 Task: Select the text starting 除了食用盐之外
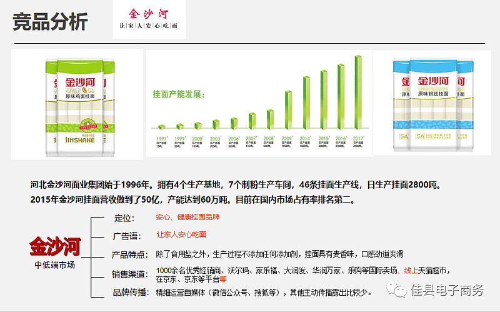(279, 254)
